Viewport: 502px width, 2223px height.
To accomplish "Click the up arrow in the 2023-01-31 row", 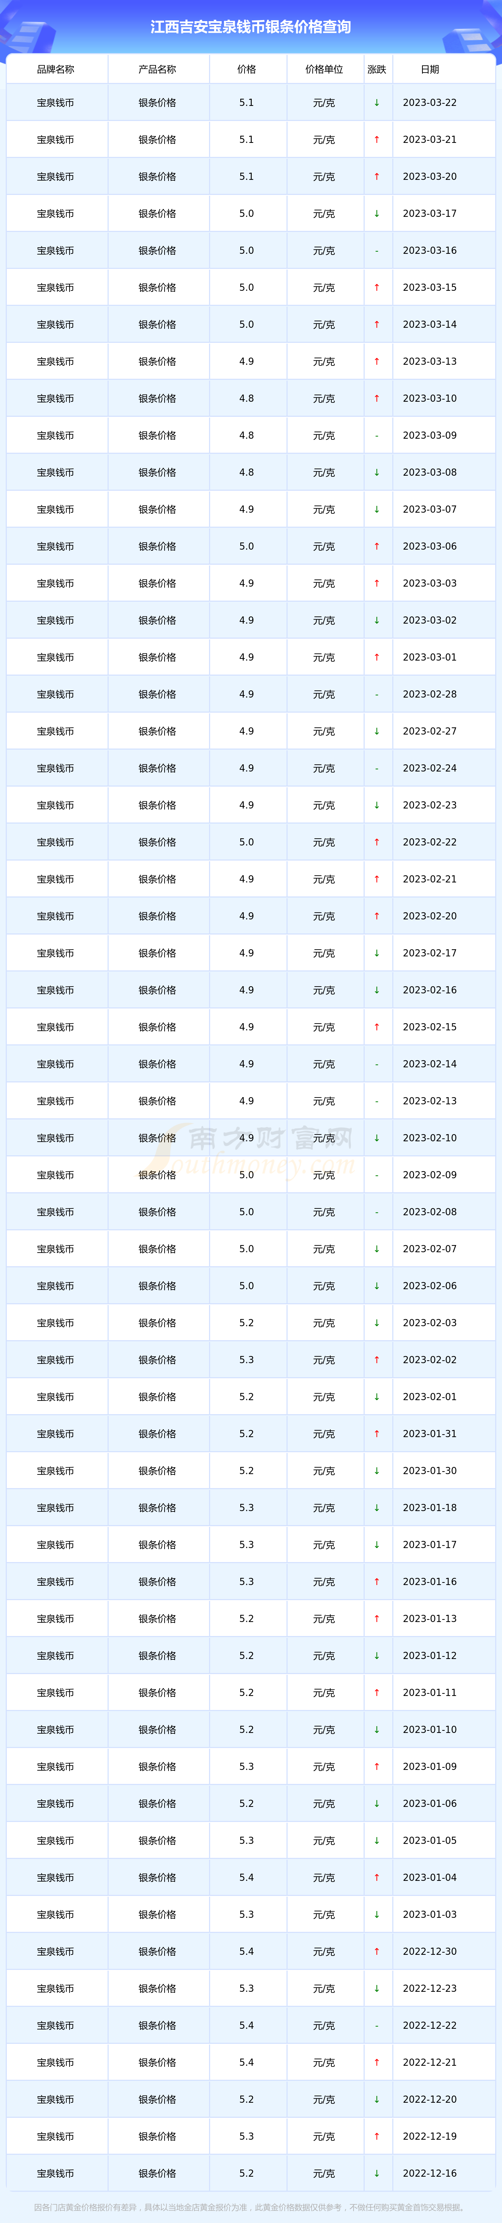I will [377, 1434].
